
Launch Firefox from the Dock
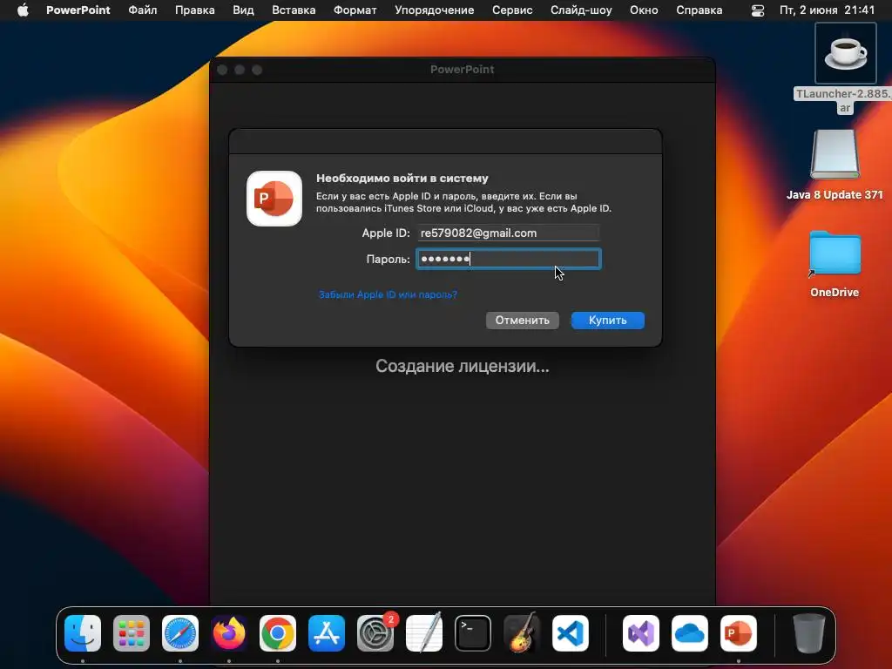tap(229, 632)
